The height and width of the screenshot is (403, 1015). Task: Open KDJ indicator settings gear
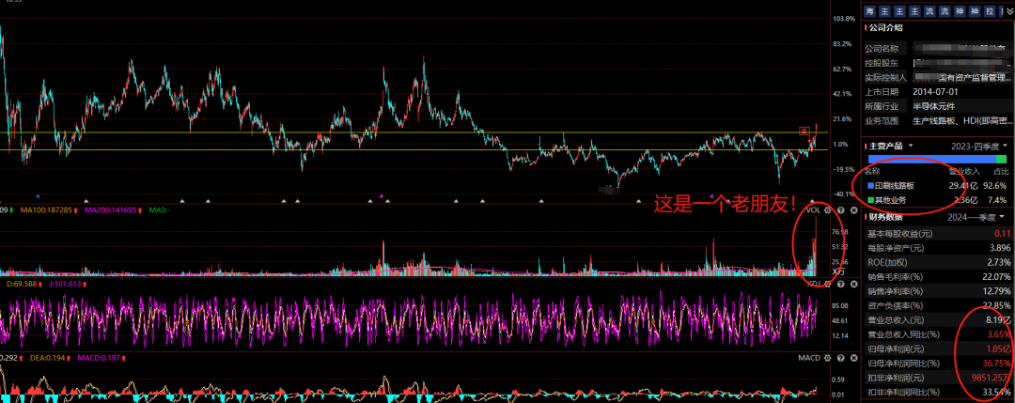[x=827, y=284]
